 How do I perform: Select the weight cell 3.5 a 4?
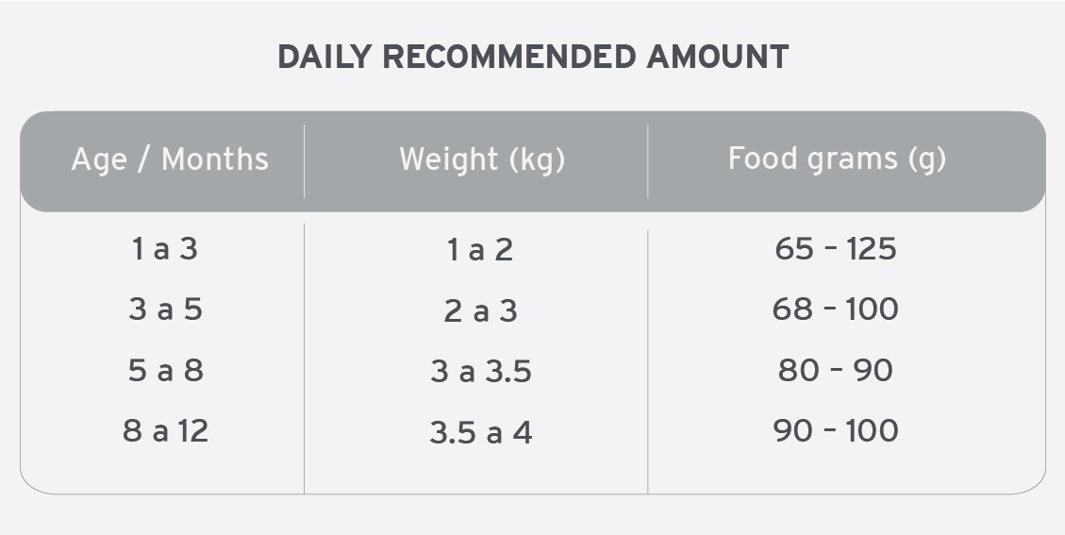(x=480, y=432)
